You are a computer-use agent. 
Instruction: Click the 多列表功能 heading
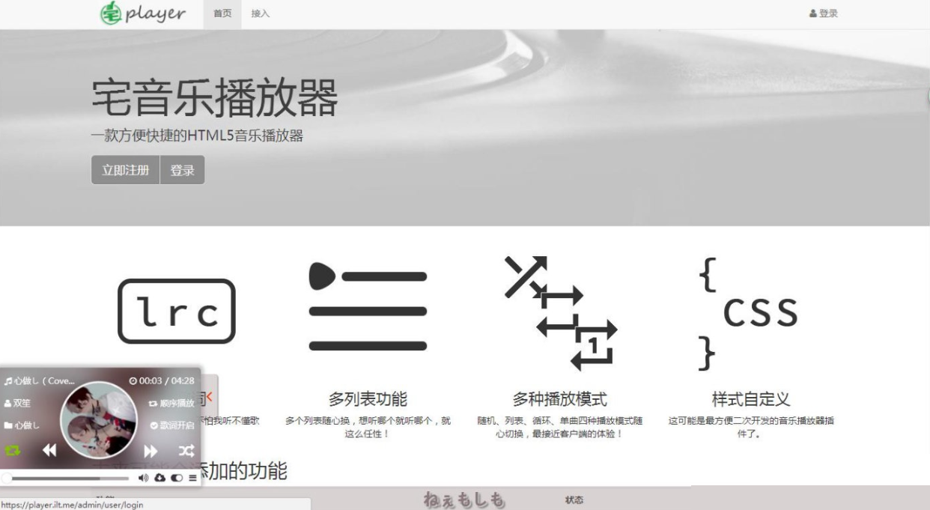368,399
